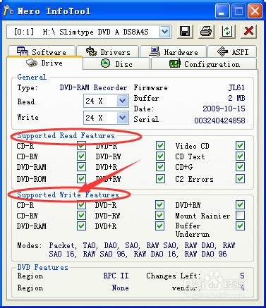The width and height of the screenshot is (266, 308).
Task: Toggle CD Text checkbox
Action: tap(240, 156)
